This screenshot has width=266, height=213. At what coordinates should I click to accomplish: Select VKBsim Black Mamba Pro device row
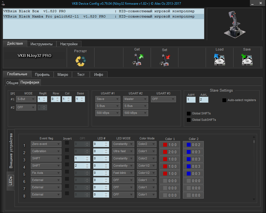click(103, 16)
